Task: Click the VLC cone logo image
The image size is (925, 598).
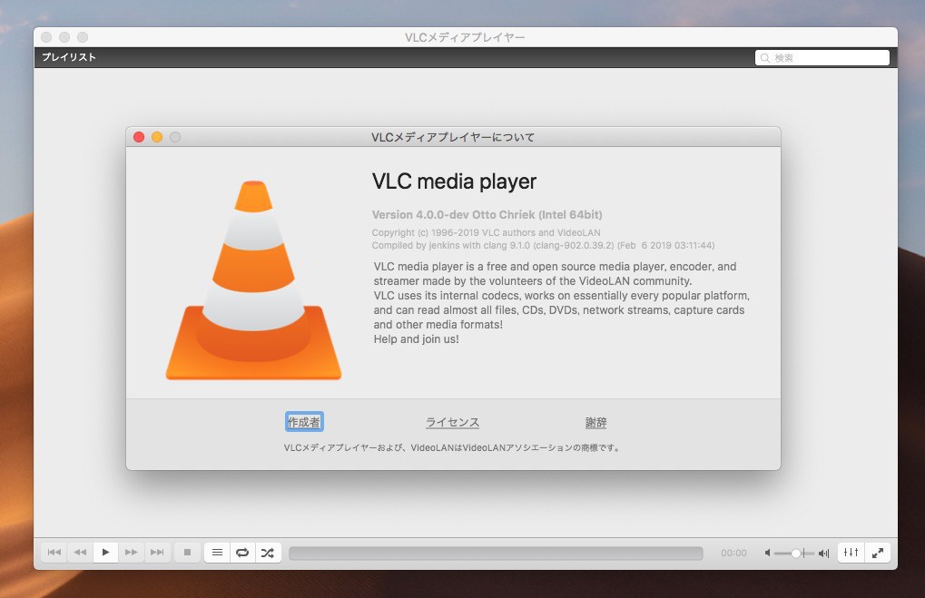Action: tap(253, 280)
